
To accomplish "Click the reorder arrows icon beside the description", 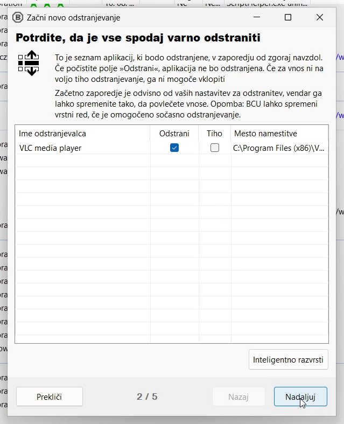I will tap(29, 63).
